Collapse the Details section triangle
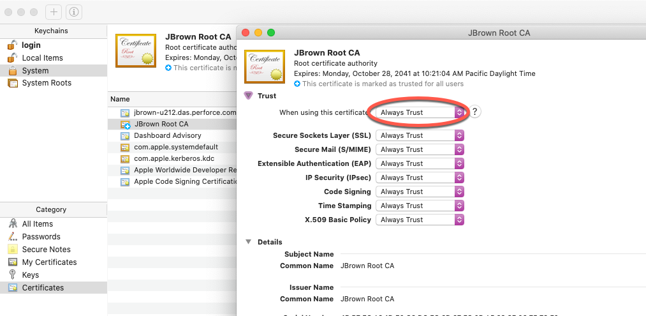 (248, 242)
